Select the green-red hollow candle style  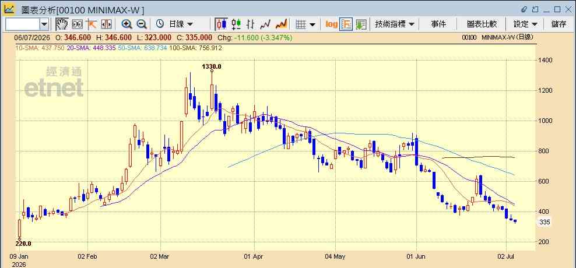coord(236,24)
